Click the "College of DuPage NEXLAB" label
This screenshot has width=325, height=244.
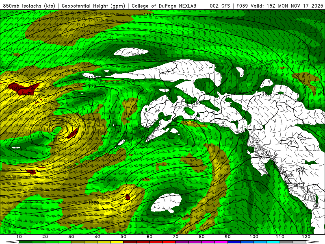164,6
